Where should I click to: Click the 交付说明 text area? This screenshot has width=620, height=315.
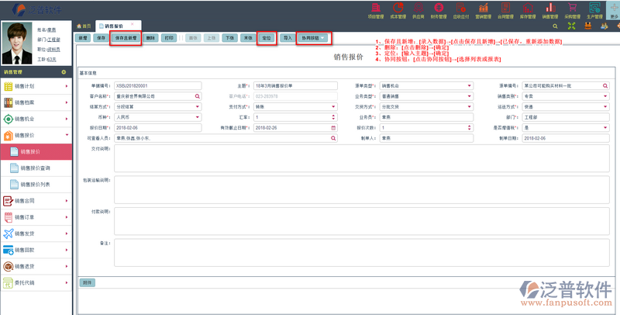point(362,158)
